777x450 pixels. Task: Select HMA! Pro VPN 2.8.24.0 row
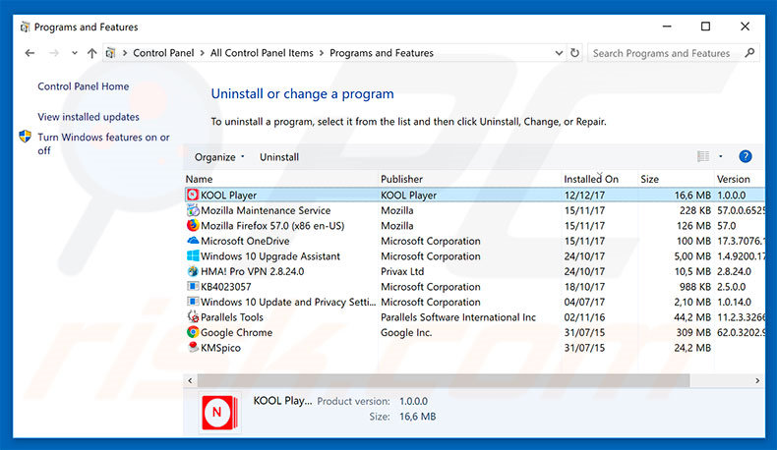click(x=475, y=271)
